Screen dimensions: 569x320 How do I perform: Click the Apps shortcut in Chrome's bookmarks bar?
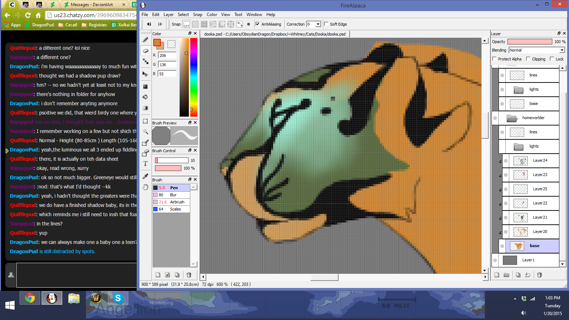[12, 25]
